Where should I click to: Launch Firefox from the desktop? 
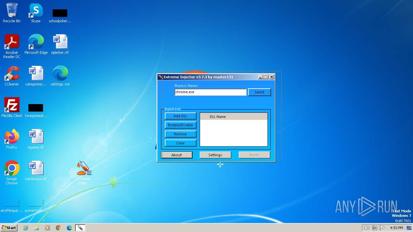pyautogui.click(x=12, y=139)
